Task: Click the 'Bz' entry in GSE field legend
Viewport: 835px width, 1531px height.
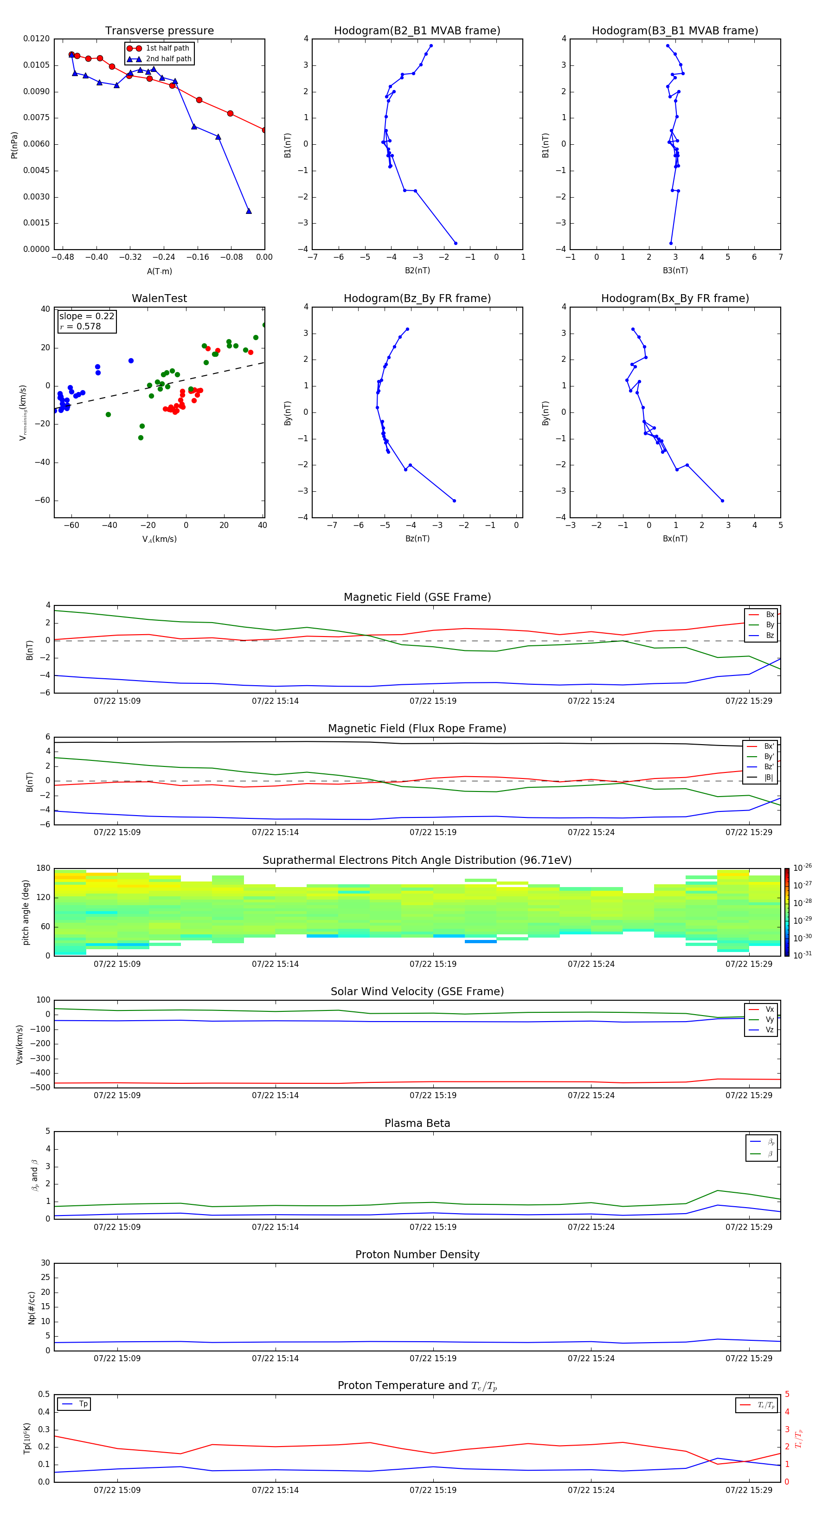Action: pyautogui.click(x=761, y=635)
